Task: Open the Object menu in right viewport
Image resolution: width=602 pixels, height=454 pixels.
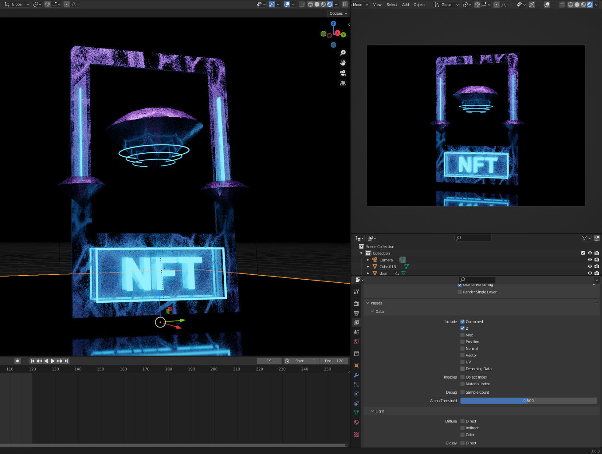Action: (x=419, y=5)
